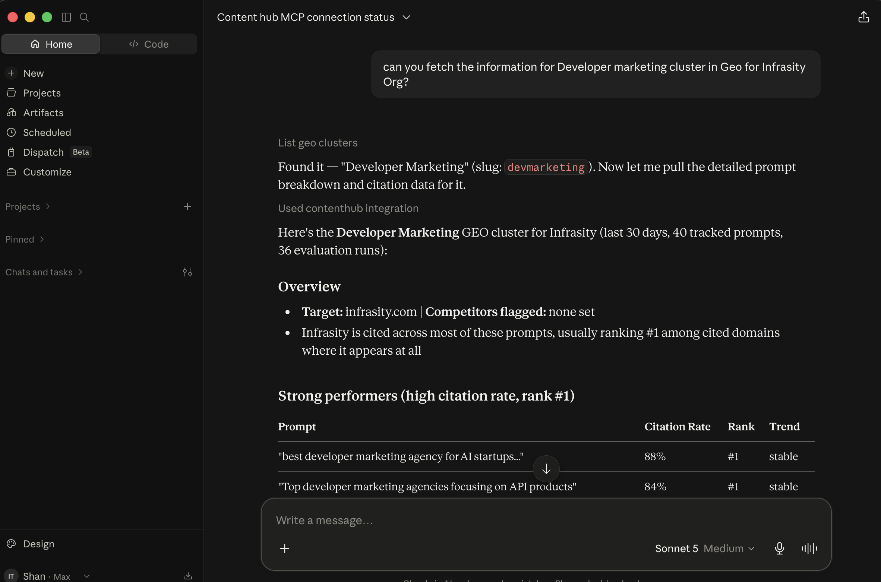Image resolution: width=881 pixels, height=582 pixels.
Task: Click the download icon in sidebar footer
Action: click(188, 576)
